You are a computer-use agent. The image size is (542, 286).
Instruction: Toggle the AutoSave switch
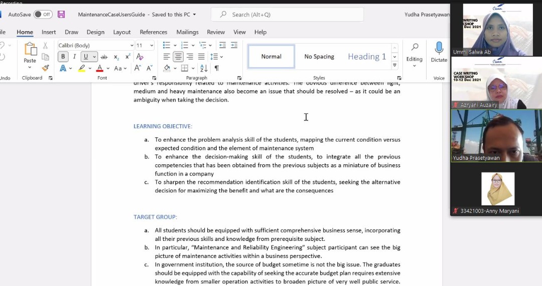[x=43, y=15]
